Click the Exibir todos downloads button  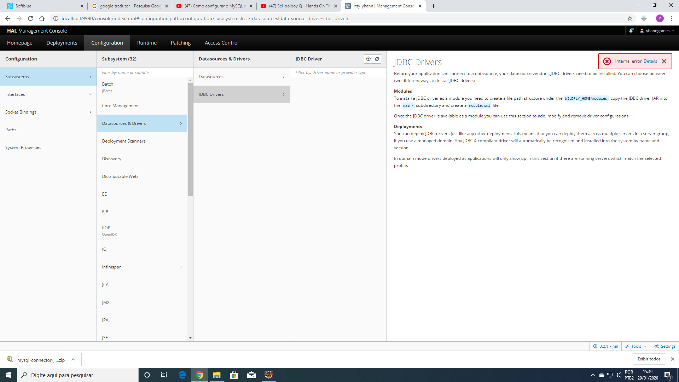pos(649,359)
